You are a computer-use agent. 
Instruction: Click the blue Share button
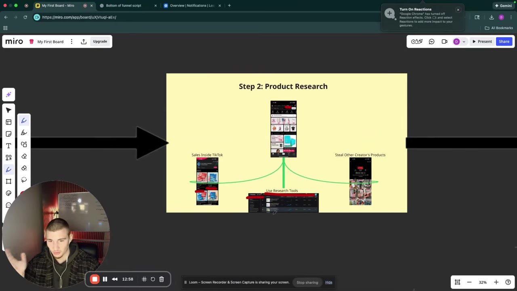click(504, 42)
